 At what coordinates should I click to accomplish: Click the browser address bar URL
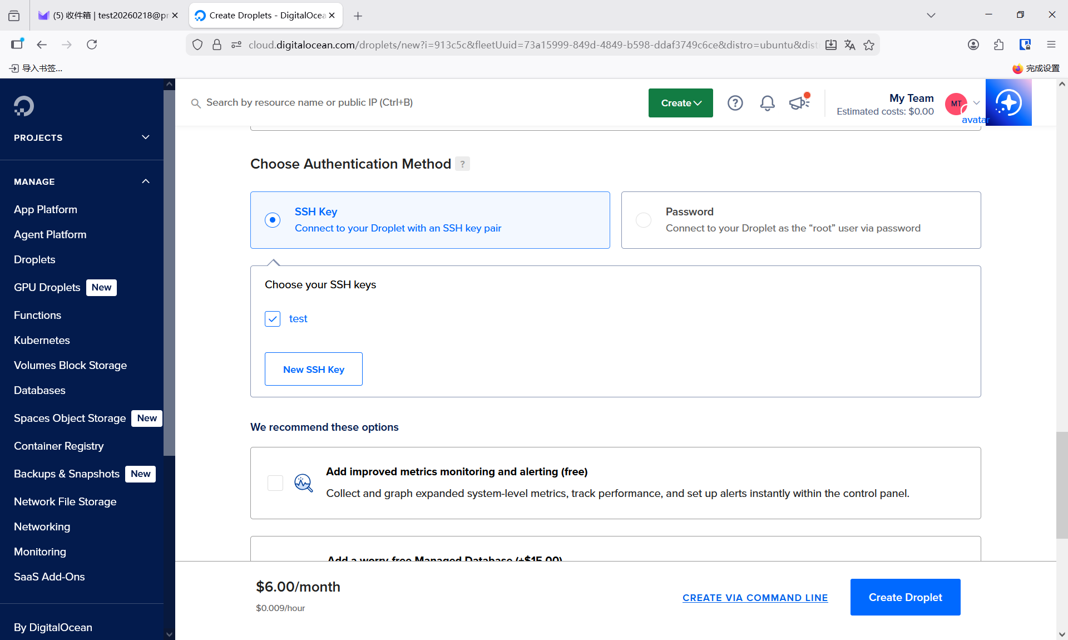(533, 45)
